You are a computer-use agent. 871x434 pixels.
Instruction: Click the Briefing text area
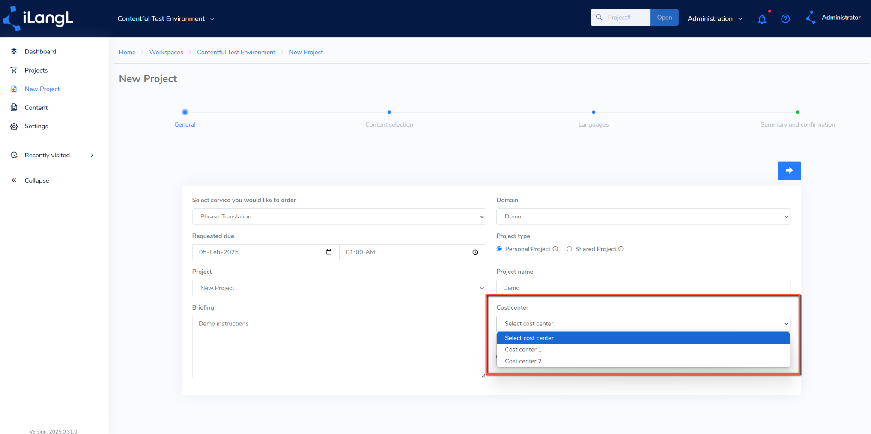pyautogui.click(x=339, y=346)
